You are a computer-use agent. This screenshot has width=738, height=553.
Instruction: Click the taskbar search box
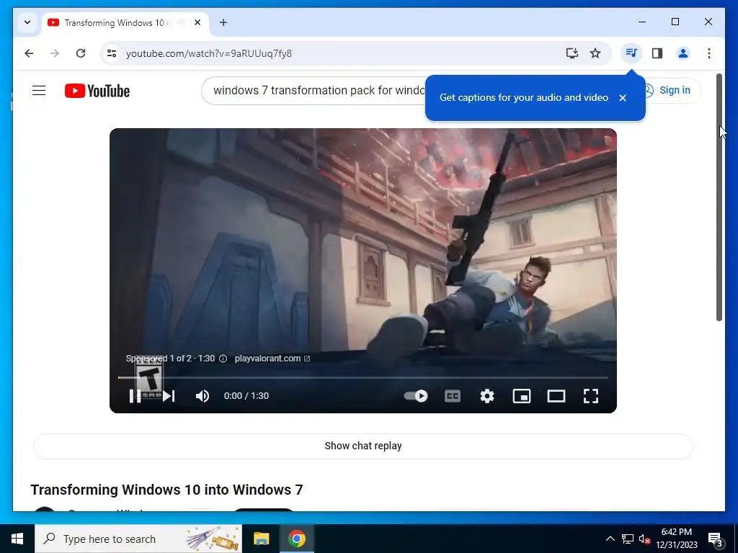(138, 539)
